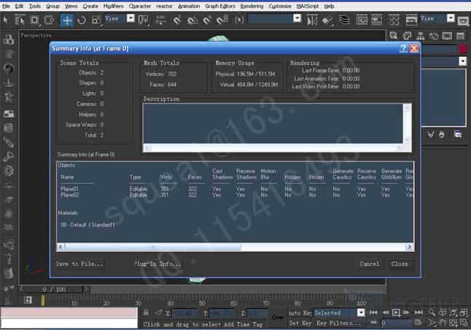
Task: Click the dialog help question mark button
Action: point(403,48)
